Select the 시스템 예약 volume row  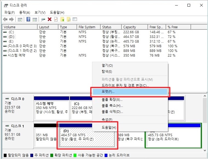click(x=16, y=55)
